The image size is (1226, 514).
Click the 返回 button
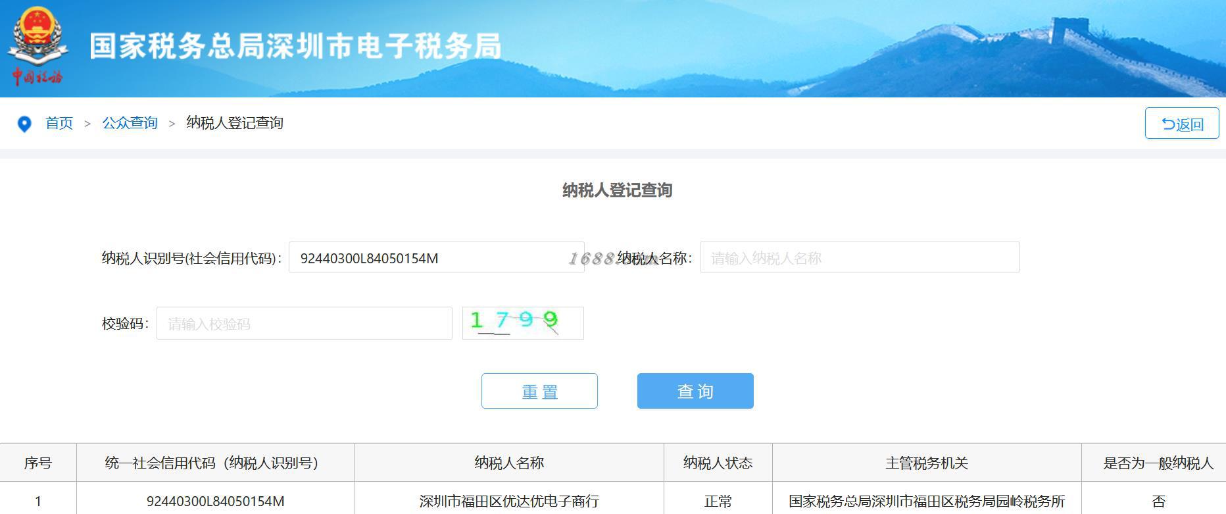[x=1182, y=123]
